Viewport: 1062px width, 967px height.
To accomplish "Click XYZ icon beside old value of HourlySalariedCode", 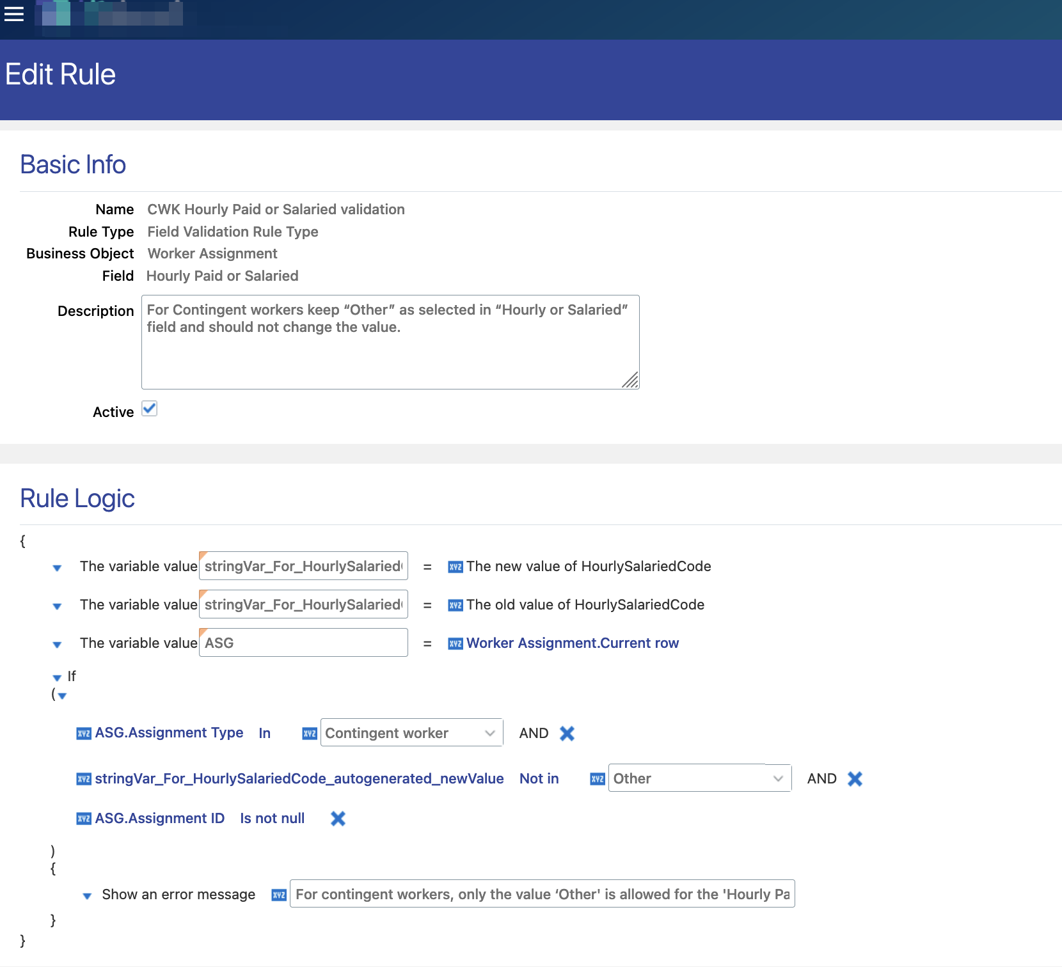I will tap(455, 605).
